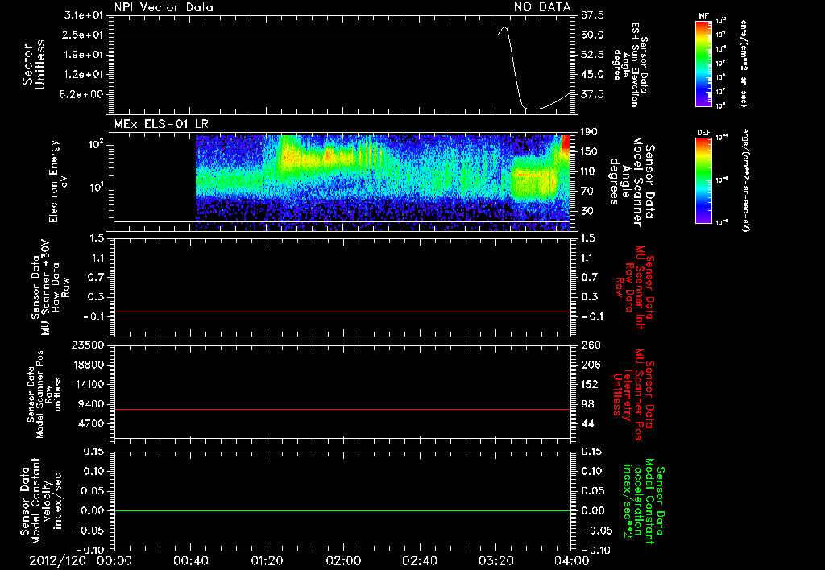Click the "00:00" time tick label
The height and width of the screenshot is (570, 825).
click(114, 560)
